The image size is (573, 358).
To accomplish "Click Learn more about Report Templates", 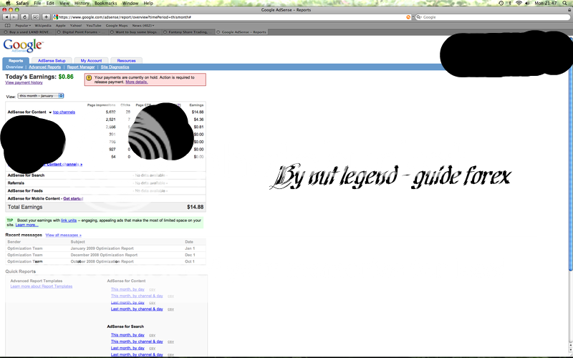I will coord(42,286).
